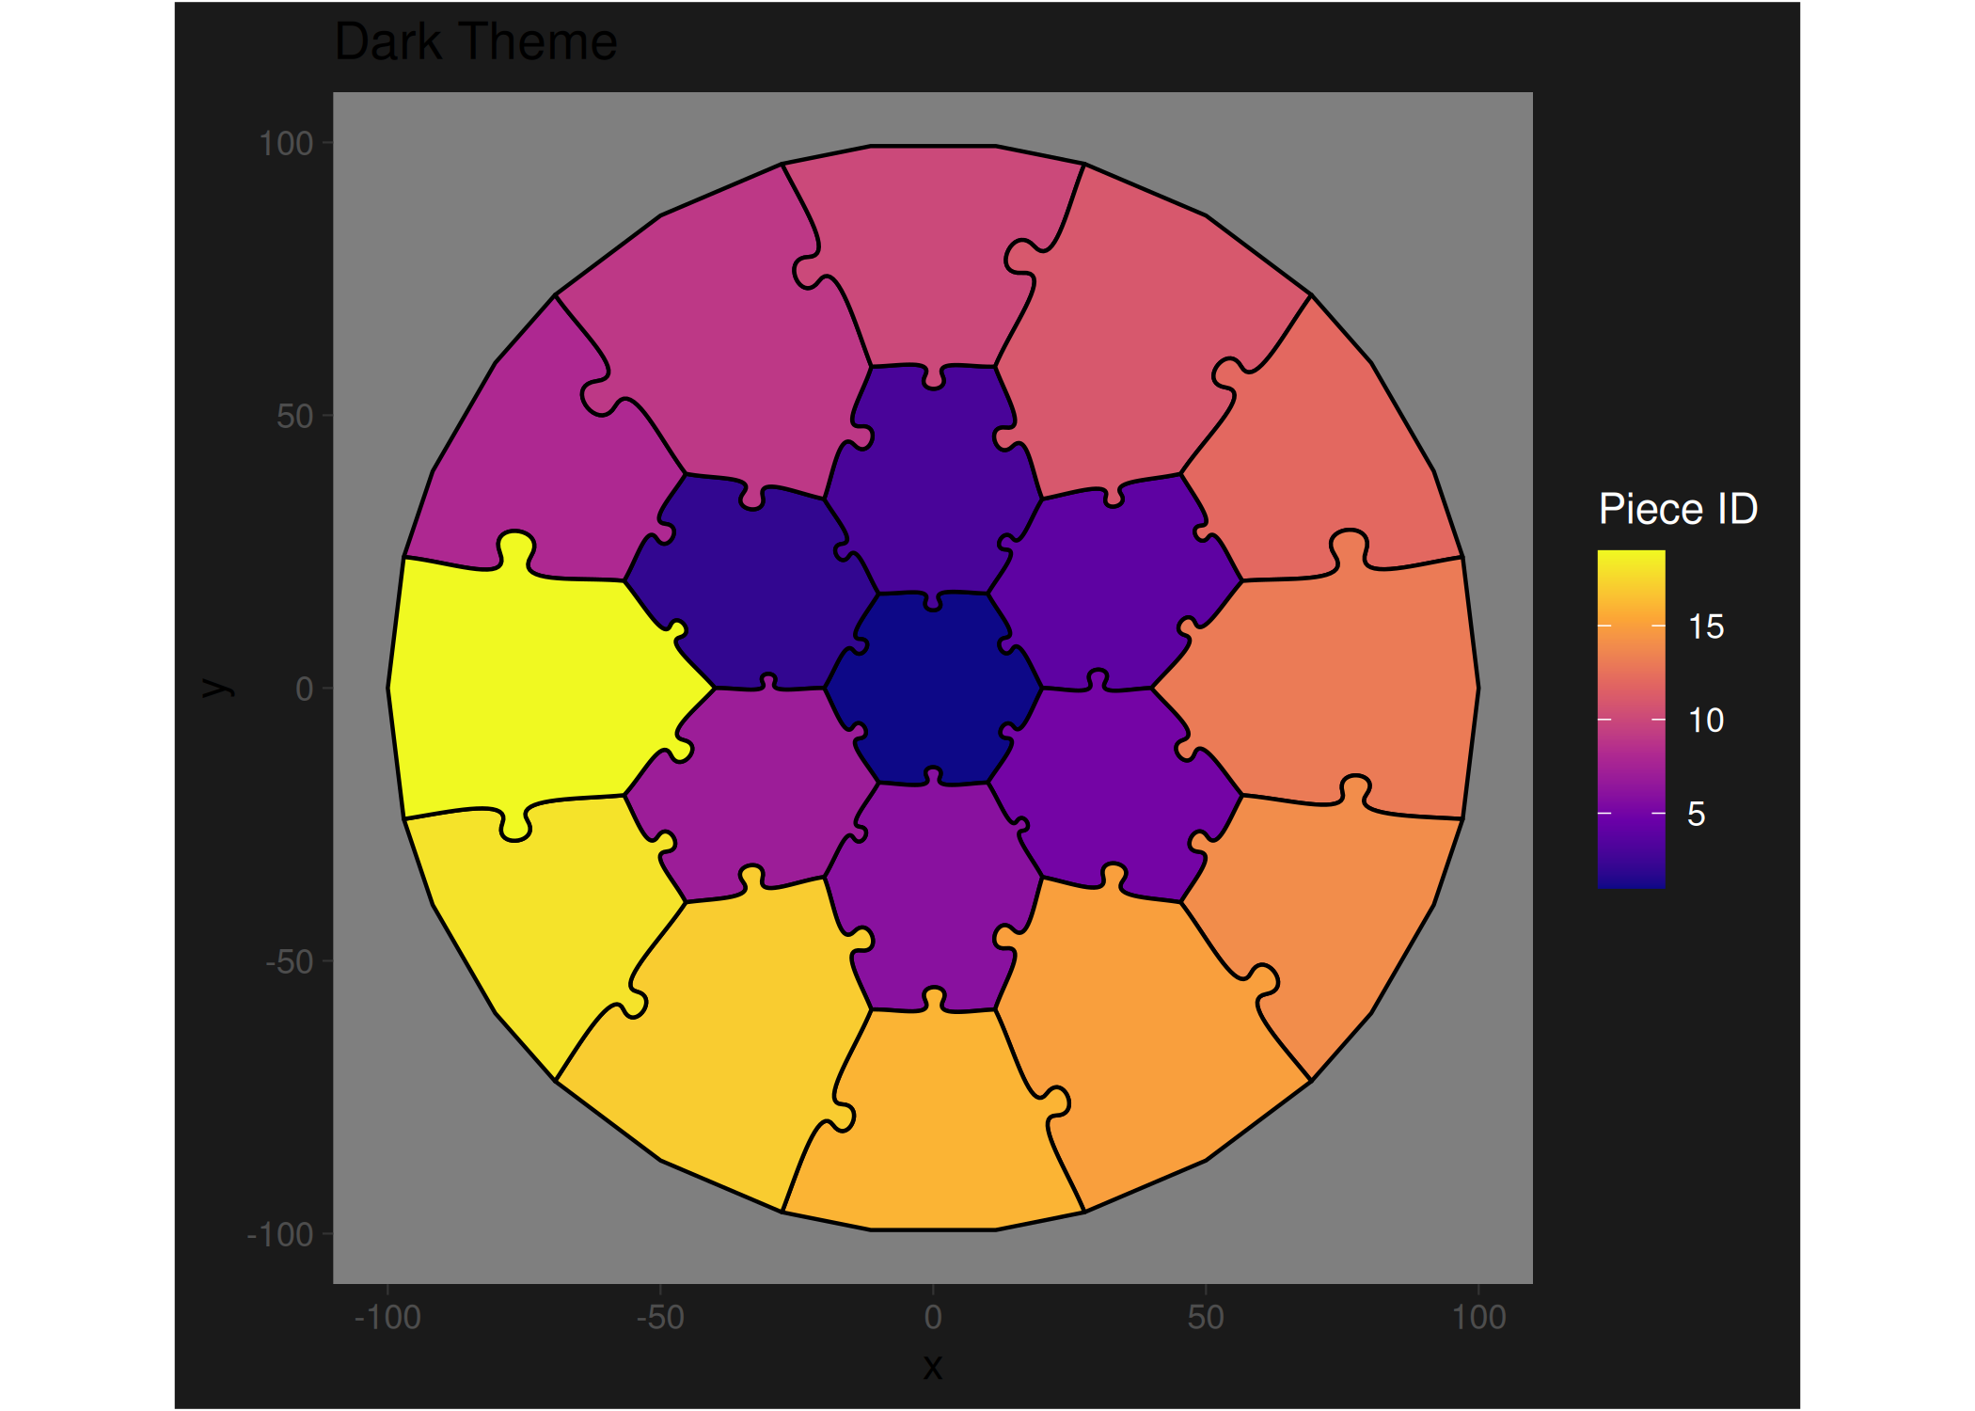Click the legend label 15
This screenshot has height=1411, width=1975.
tap(1705, 626)
